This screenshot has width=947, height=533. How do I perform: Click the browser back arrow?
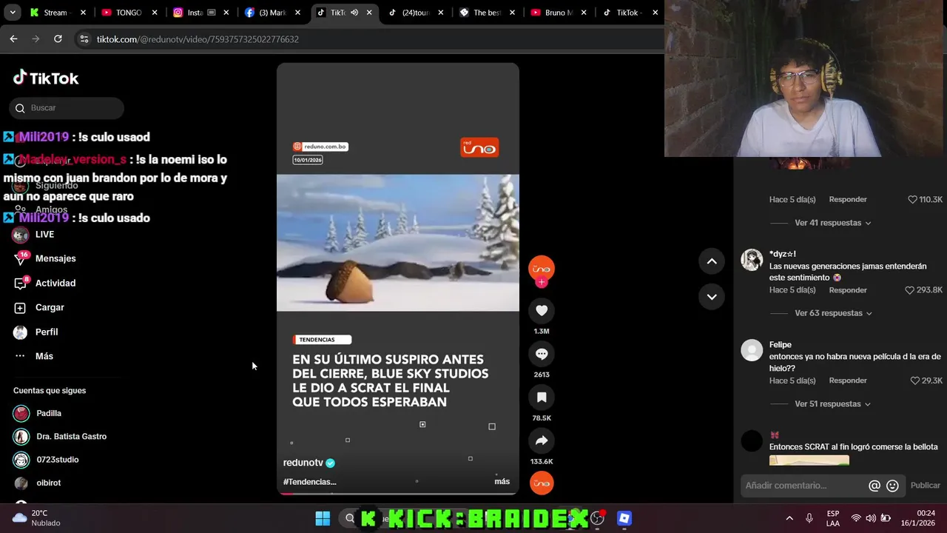[x=13, y=38]
